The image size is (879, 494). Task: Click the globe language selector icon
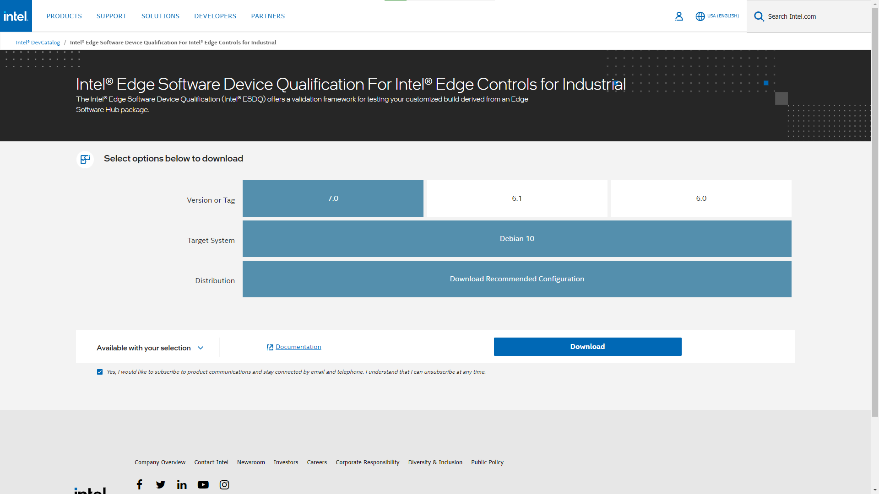(700, 16)
